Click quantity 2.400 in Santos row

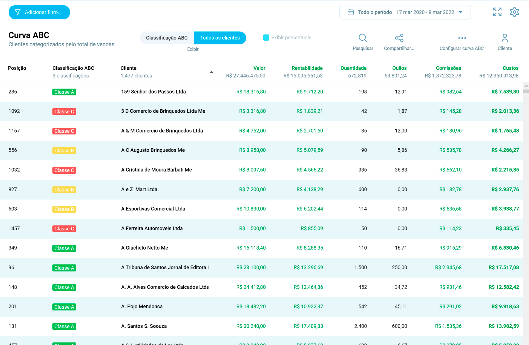click(361, 326)
